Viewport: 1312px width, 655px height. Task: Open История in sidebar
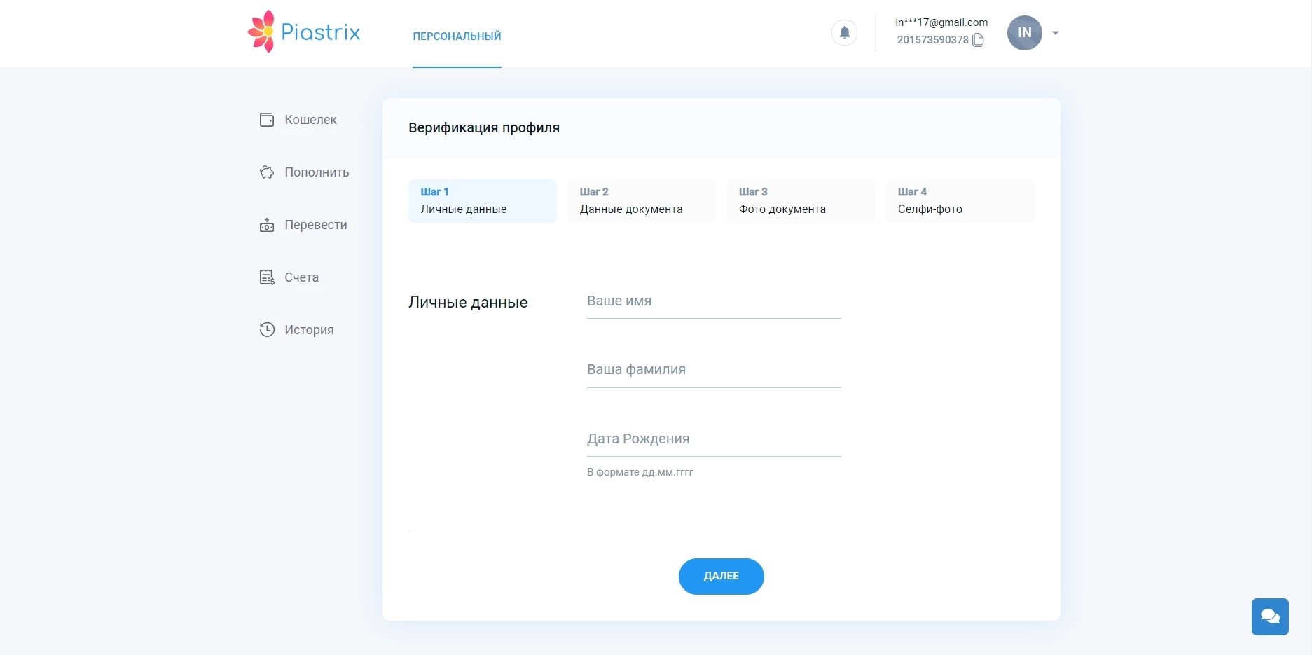click(x=309, y=330)
